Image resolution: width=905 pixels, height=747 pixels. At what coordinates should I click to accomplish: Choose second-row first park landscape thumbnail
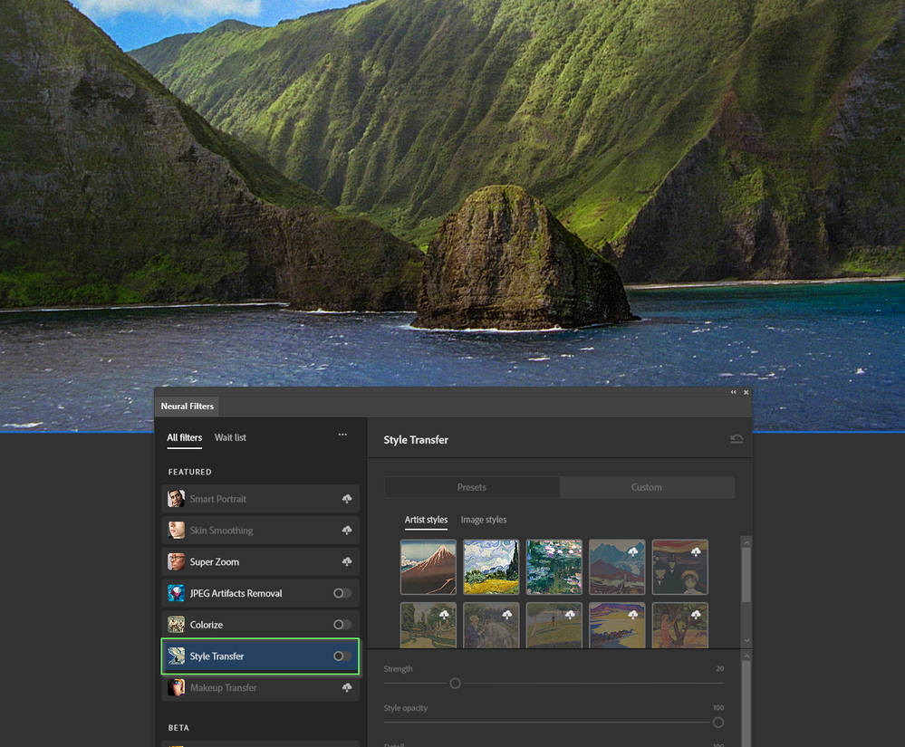coord(428,626)
